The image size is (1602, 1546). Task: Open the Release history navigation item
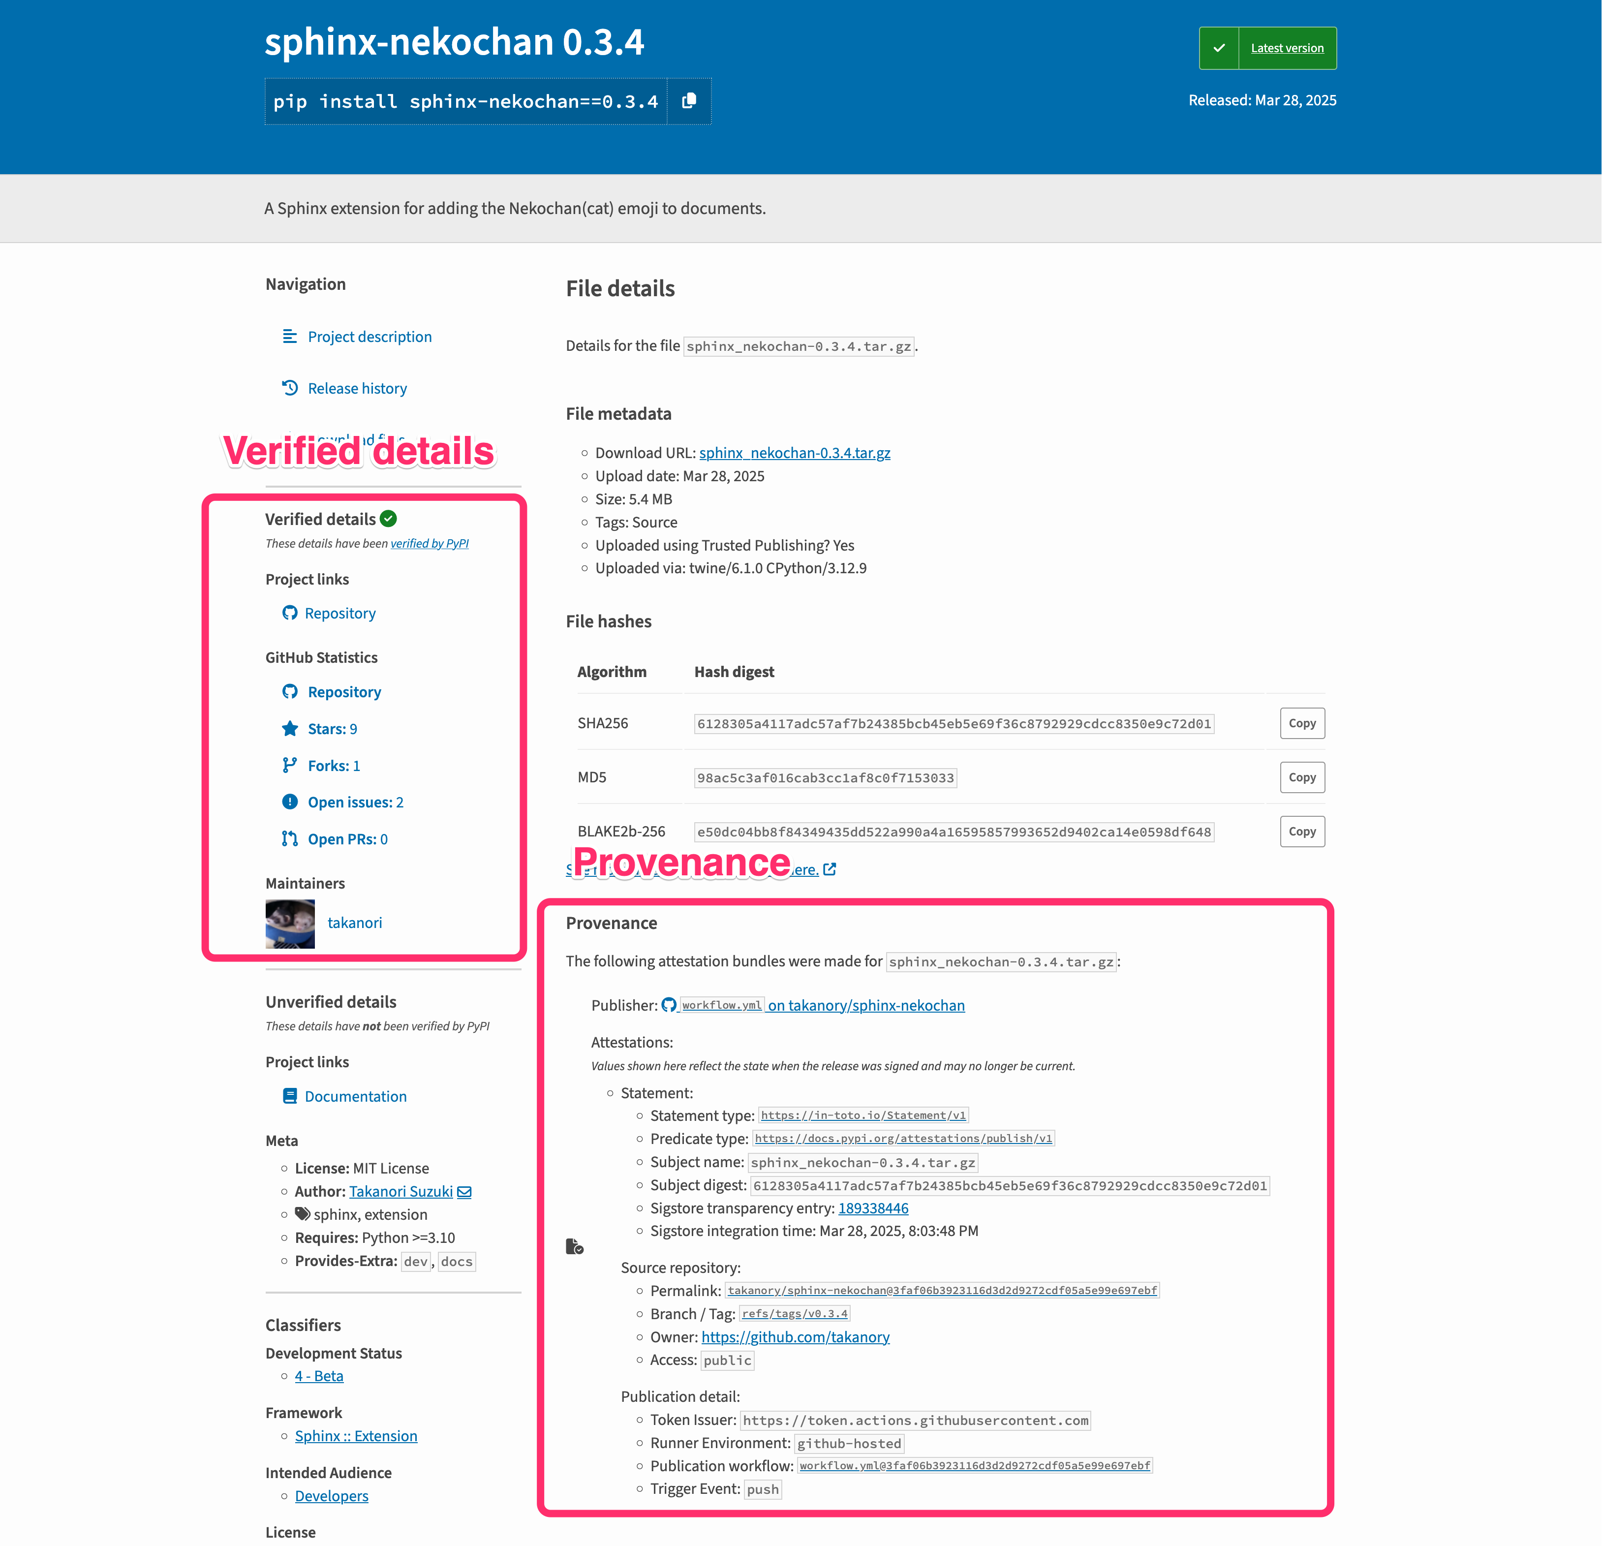click(x=357, y=388)
